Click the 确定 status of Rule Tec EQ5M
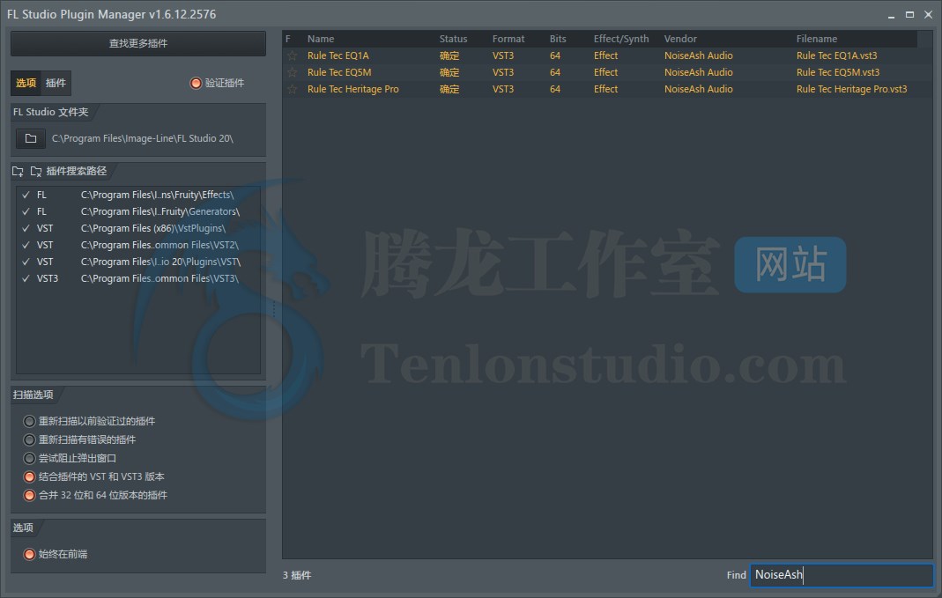The image size is (942, 598). (449, 72)
